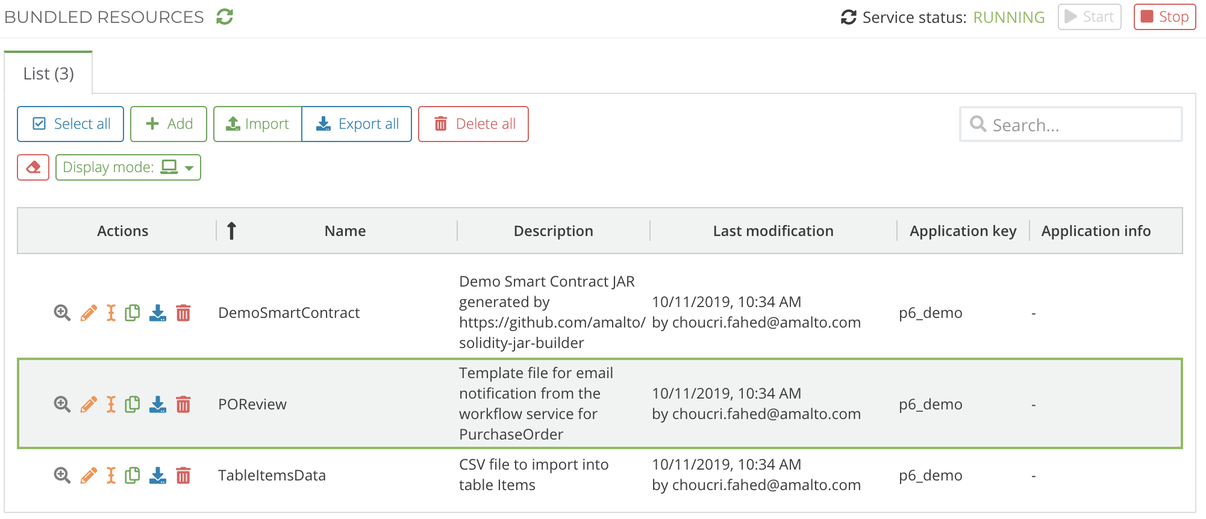The image size is (1206, 519).
Task: Download the POReview resource
Action: click(x=158, y=405)
